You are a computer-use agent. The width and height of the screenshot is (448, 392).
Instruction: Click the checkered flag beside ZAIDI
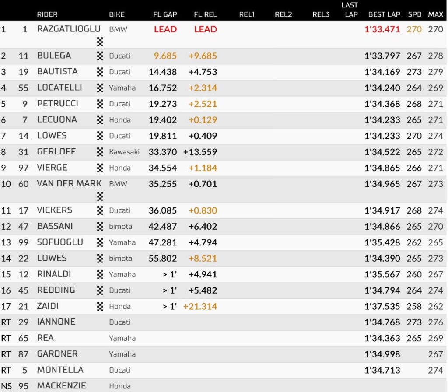[x=100, y=306]
